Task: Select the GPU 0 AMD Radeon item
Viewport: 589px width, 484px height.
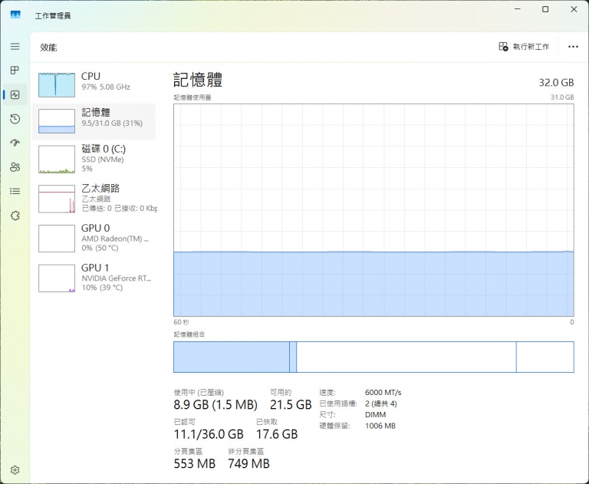Action: pos(96,238)
